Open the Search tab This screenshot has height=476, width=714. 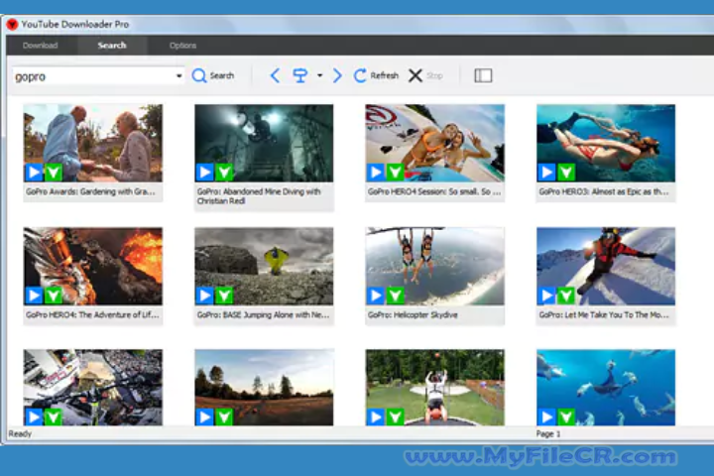pyautogui.click(x=112, y=46)
